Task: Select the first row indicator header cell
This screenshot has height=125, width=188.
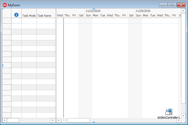Action: (x=7, y=21)
